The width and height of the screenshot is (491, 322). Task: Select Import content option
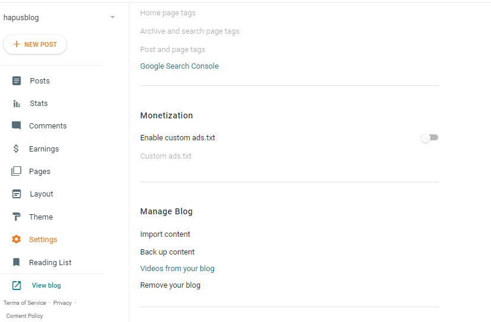[x=165, y=234]
